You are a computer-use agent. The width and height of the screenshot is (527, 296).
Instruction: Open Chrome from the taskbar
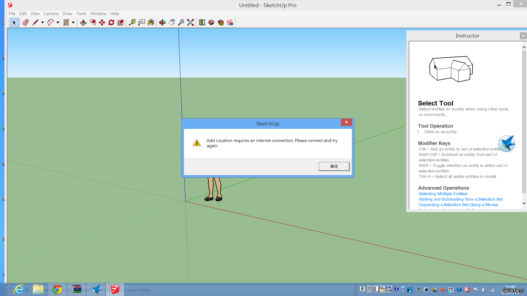point(57,289)
